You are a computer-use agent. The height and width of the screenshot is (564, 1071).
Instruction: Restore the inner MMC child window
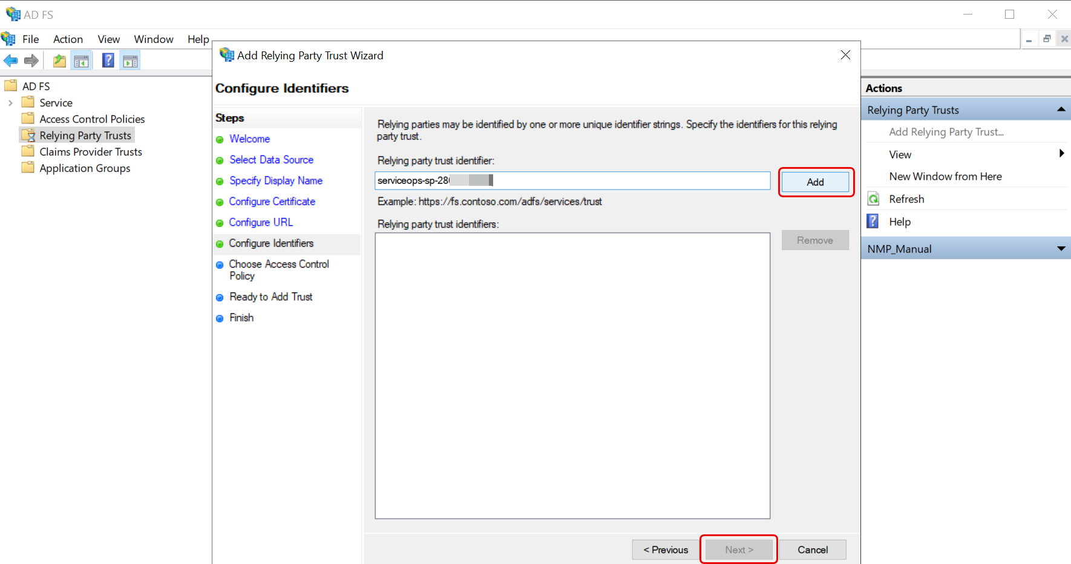pos(1047,39)
